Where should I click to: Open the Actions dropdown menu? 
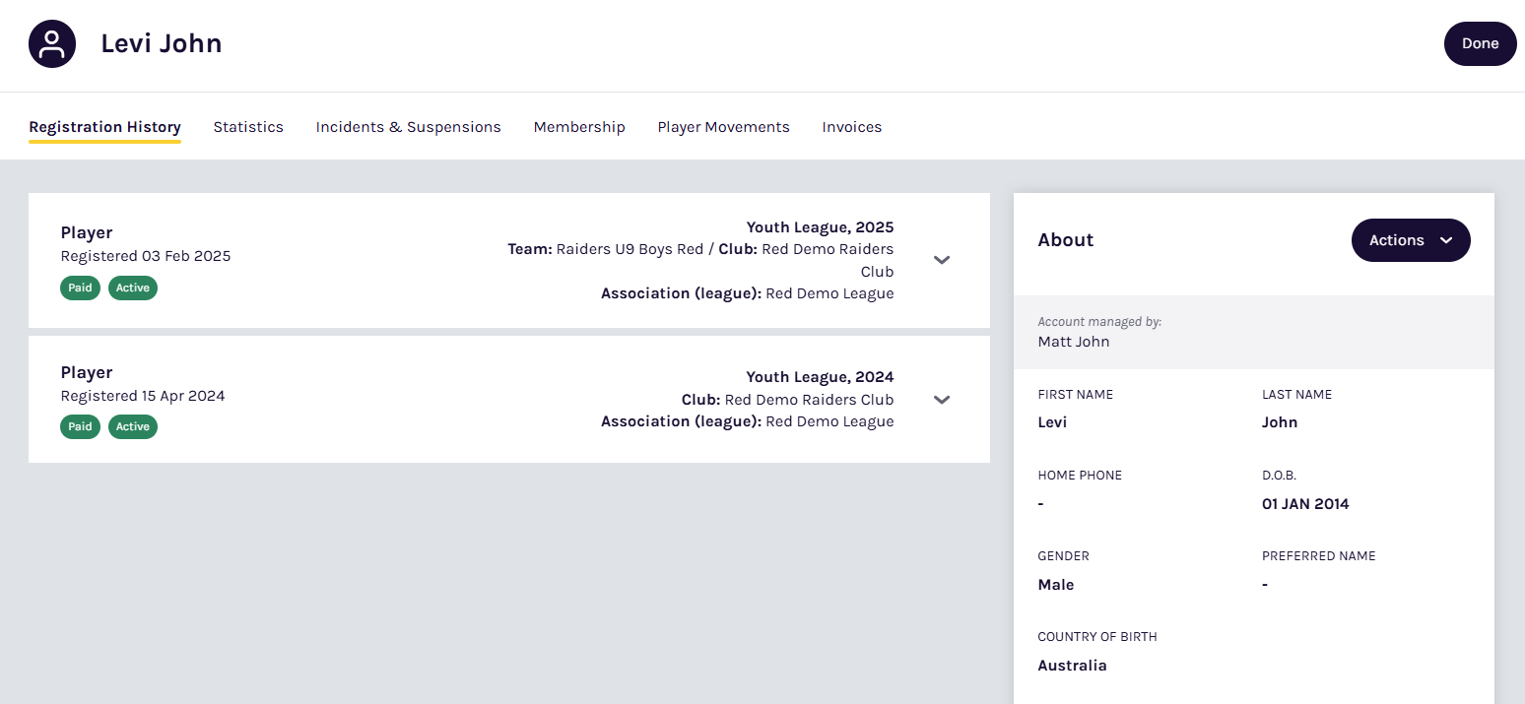tap(1410, 240)
